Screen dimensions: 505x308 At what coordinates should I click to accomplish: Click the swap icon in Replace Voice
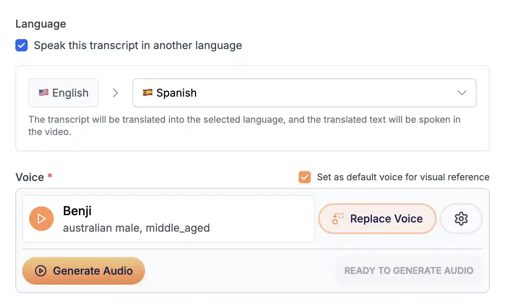click(338, 219)
